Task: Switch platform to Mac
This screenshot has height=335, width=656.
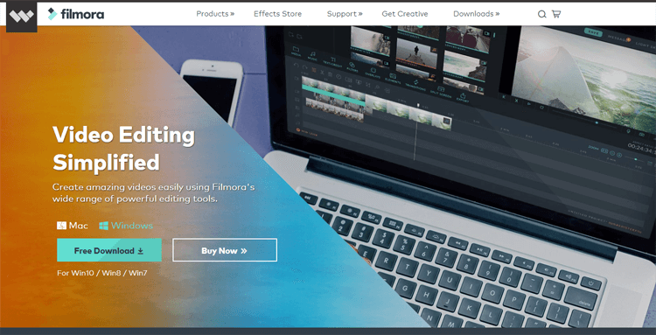Action: click(73, 226)
